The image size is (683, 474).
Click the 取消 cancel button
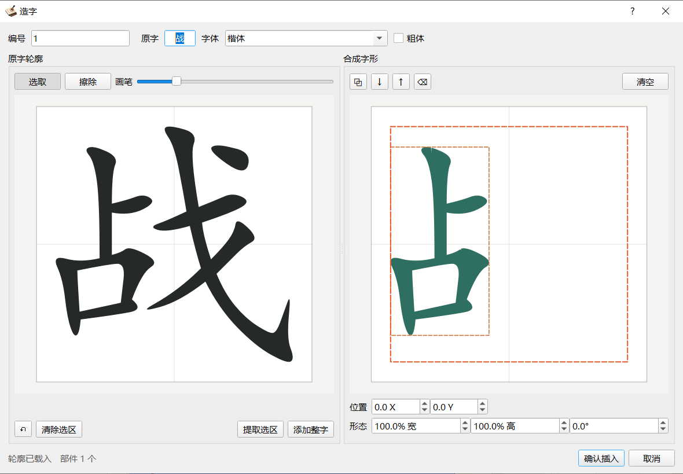(652, 458)
